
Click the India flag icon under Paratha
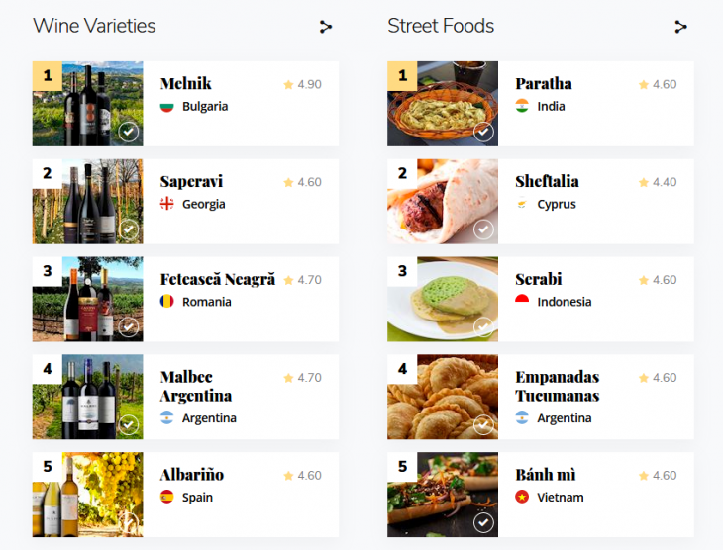coord(522,106)
